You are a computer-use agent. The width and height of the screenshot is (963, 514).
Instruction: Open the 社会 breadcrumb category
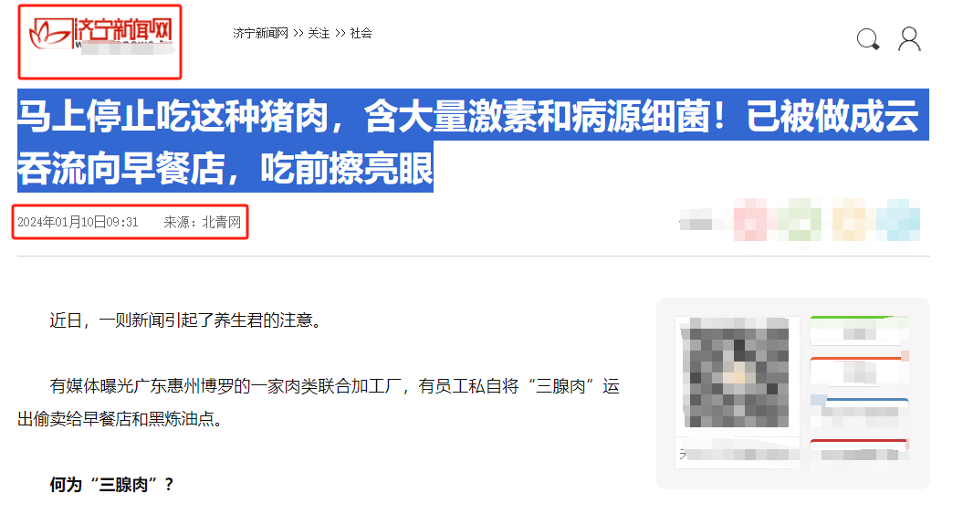pos(361,33)
